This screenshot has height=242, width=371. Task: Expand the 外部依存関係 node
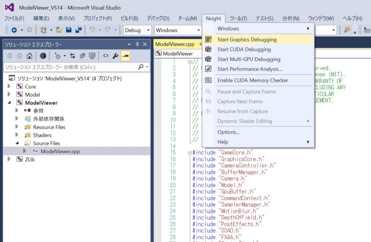click(x=17, y=118)
